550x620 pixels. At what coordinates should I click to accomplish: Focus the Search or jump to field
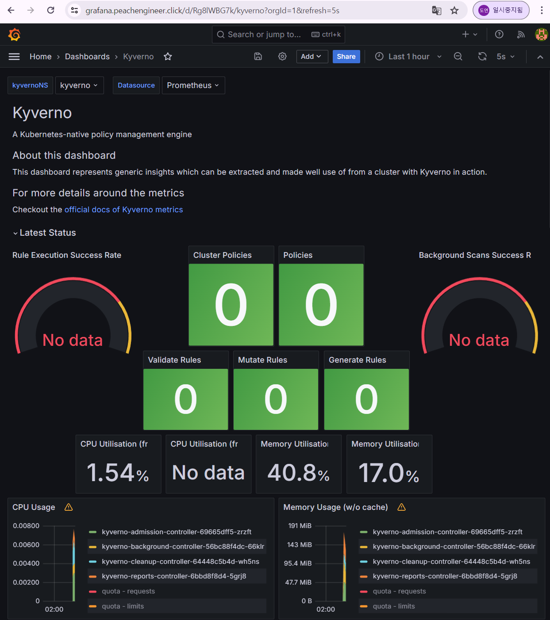coord(278,34)
